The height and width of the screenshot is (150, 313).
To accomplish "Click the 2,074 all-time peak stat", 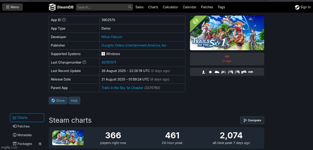I will click(x=231, y=138).
